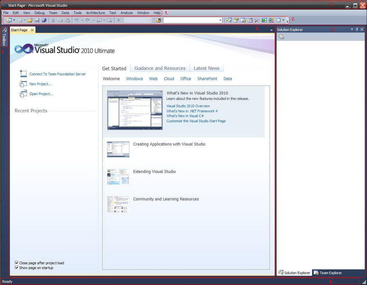This screenshot has height=285, width=367.
Task: Open the Debug menu
Action: (39, 13)
